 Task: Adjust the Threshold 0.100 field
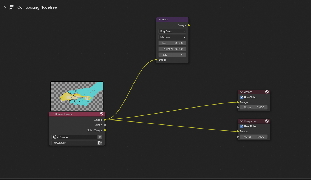[172, 49]
